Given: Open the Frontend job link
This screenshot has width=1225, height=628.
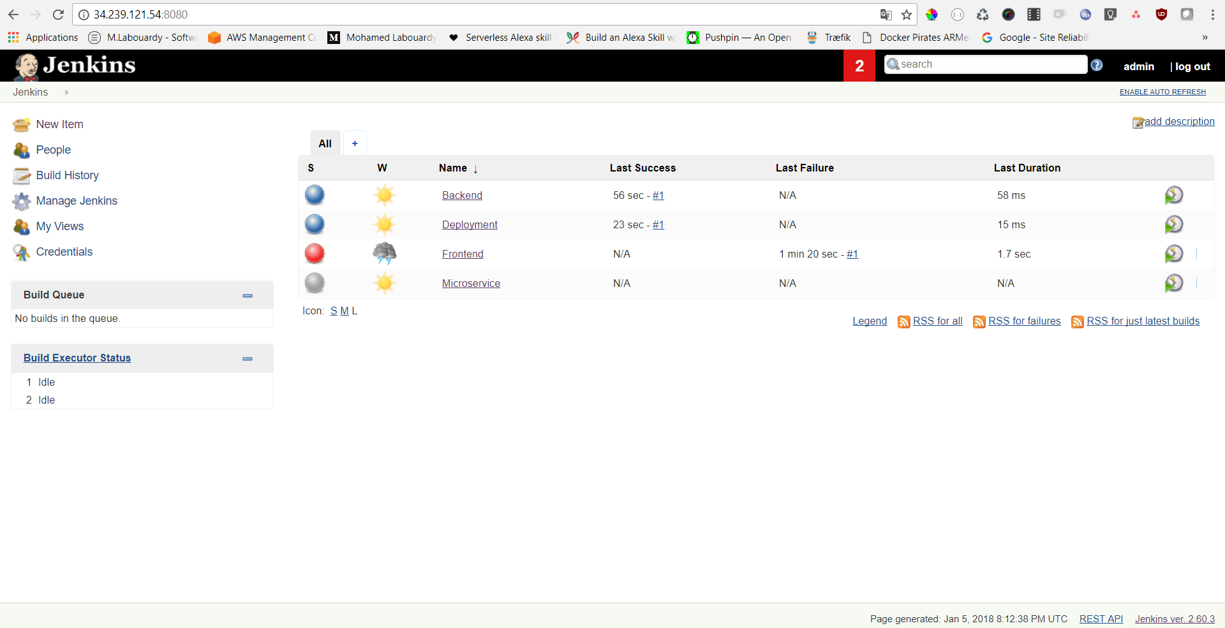Looking at the screenshot, I should click(x=463, y=254).
